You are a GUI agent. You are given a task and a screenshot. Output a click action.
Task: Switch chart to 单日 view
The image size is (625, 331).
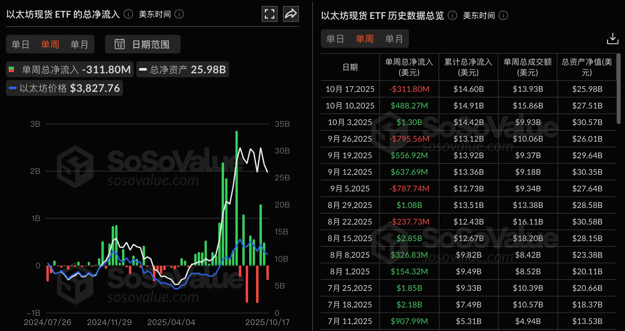point(21,44)
